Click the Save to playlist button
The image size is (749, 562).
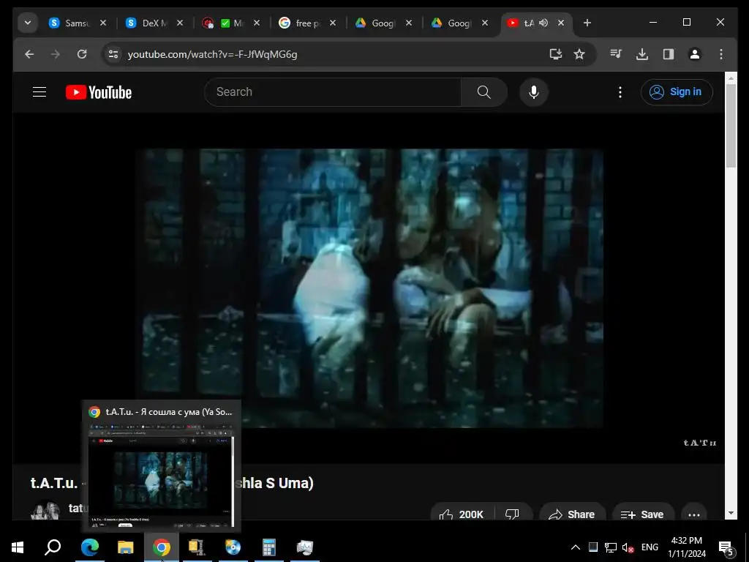pos(642,514)
